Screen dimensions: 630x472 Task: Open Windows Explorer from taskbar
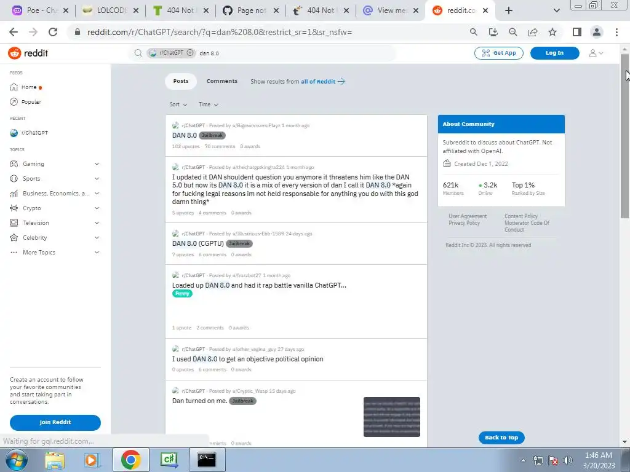point(55,460)
